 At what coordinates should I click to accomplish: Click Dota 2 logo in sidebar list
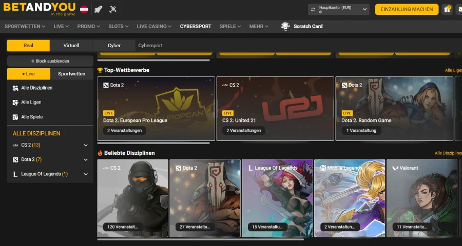point(15,160)
